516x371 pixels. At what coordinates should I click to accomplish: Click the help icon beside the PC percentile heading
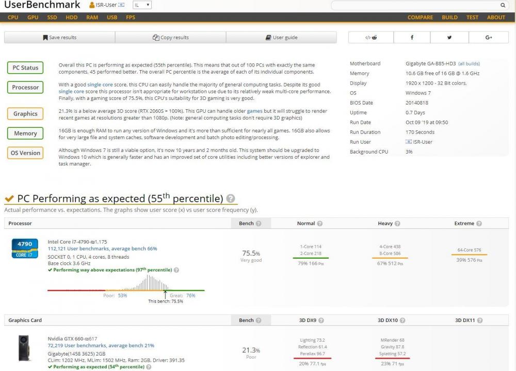(x=231, y=198)
